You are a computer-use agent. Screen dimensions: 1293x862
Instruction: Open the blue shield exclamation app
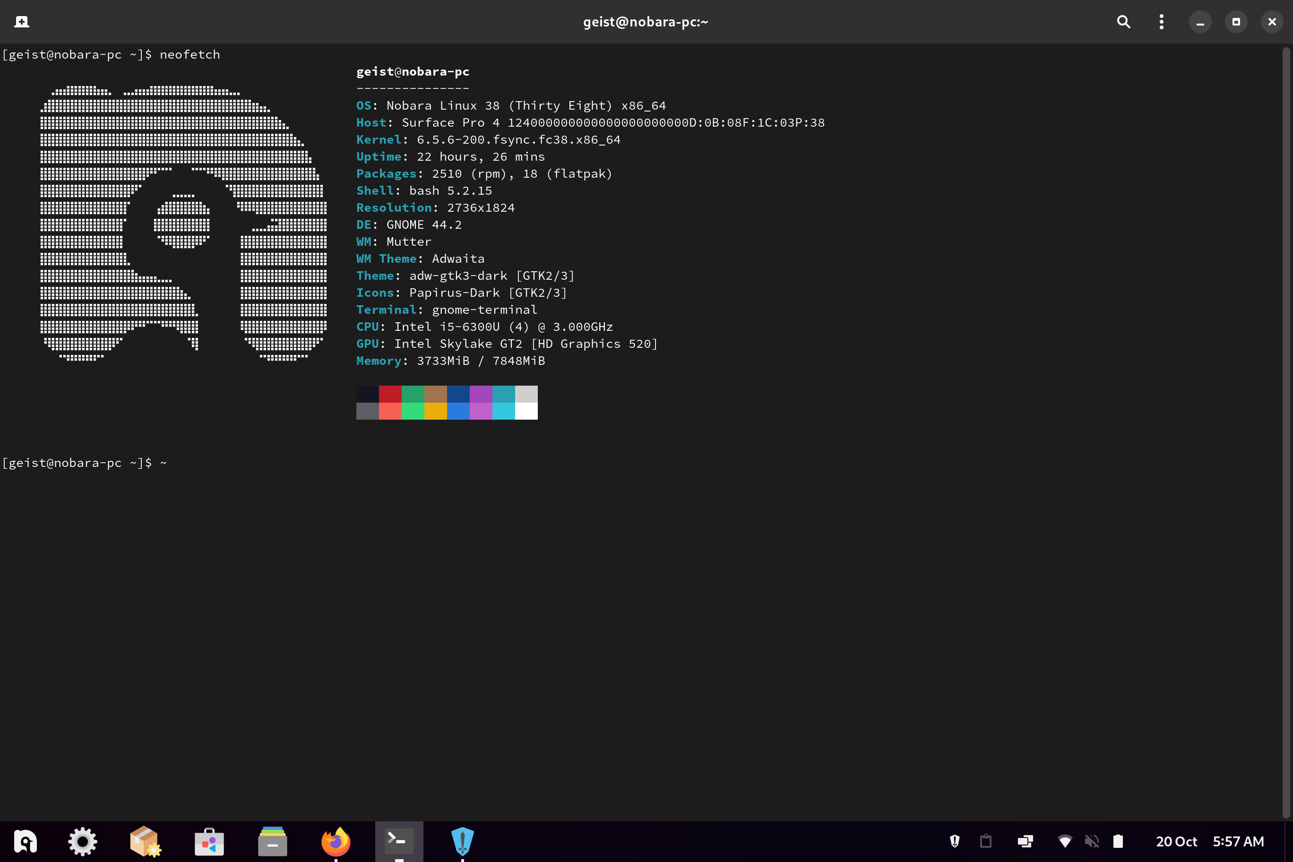click(462, 842)
